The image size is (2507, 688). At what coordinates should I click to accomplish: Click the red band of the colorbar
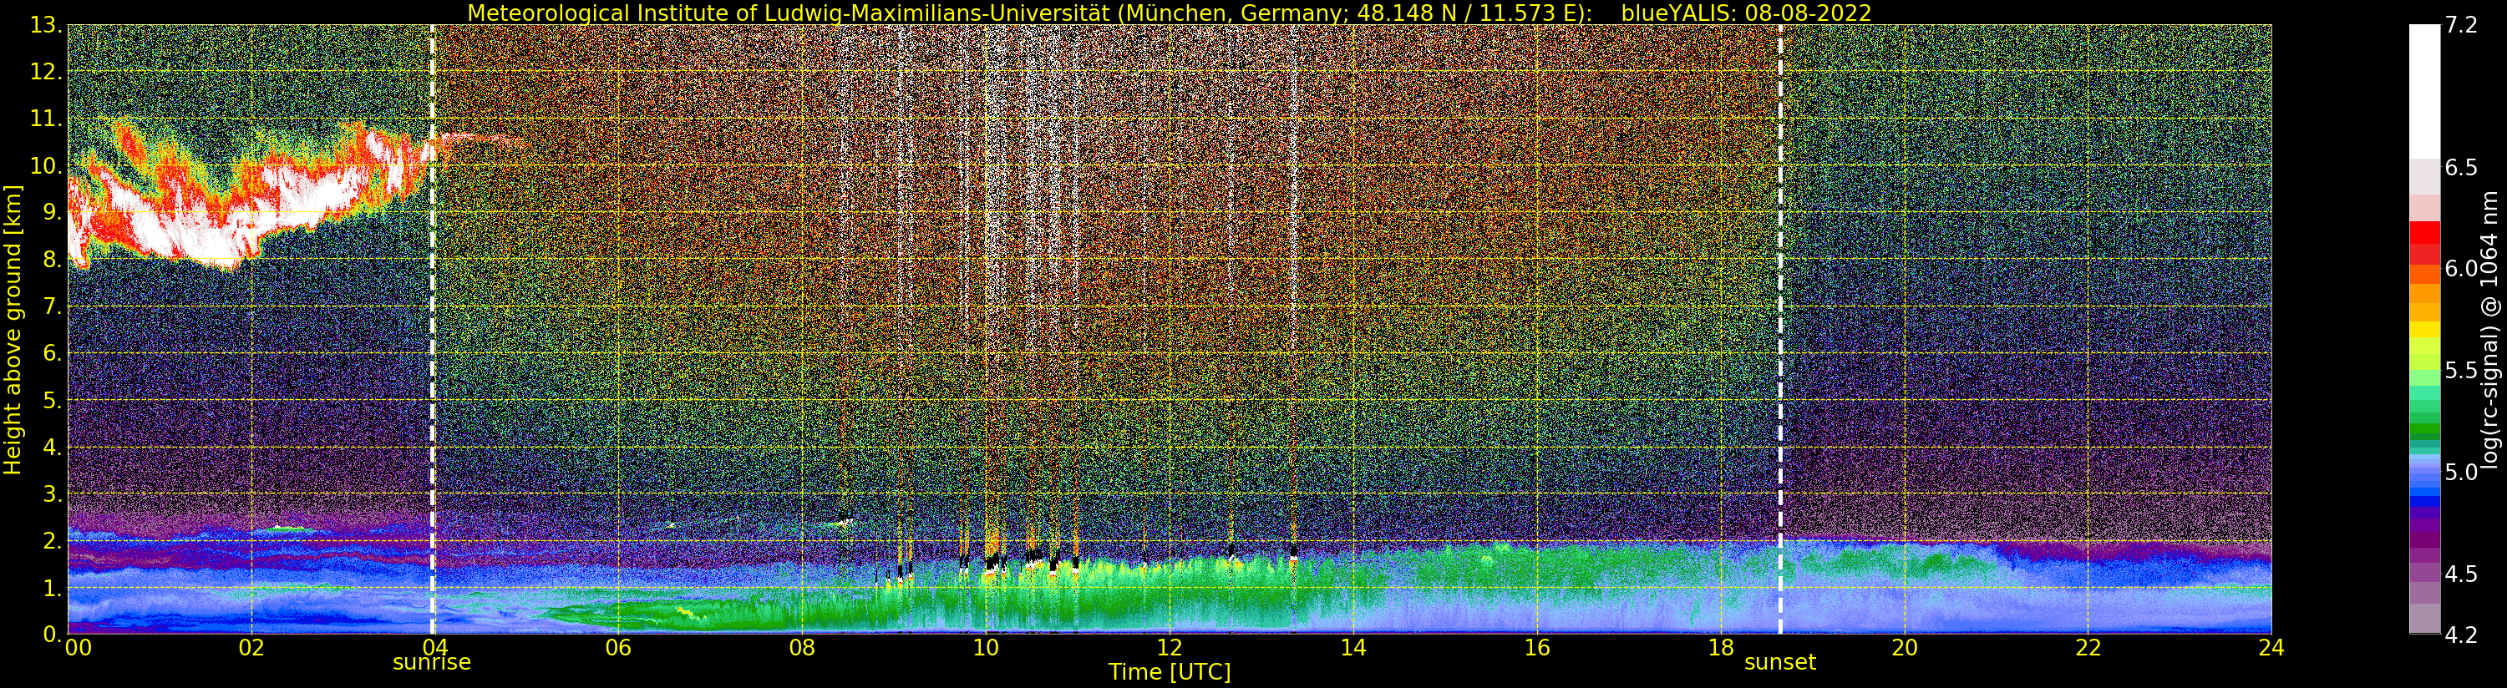point(2424,242)
